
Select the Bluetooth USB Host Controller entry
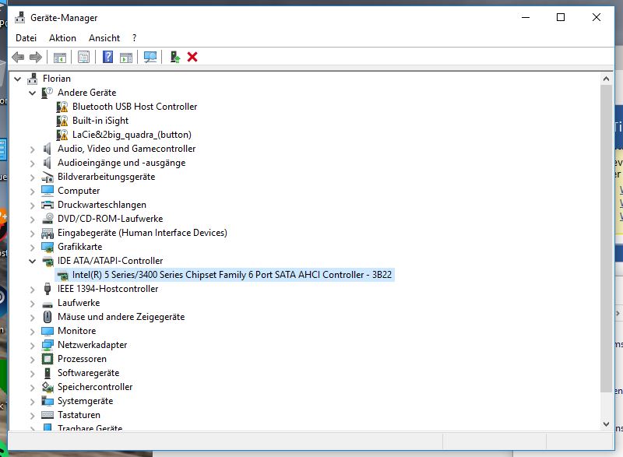135,107
